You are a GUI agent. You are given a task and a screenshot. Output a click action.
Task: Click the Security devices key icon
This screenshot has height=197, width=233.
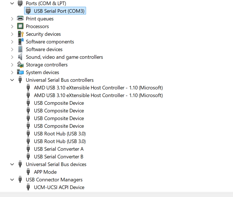pyautogui.click(x=20, y=34)
